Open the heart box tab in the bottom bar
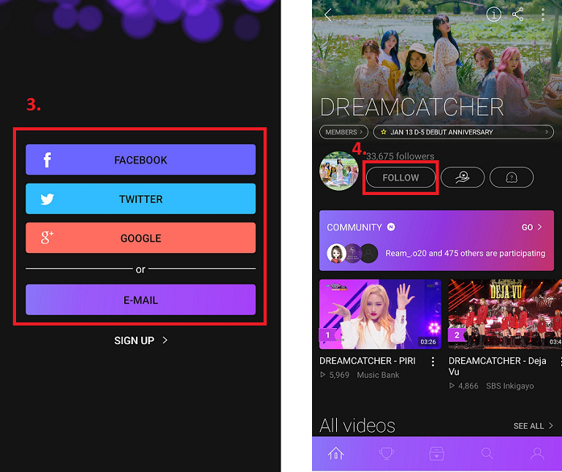This screenshot has width=562, height=472. coord(436,454)
